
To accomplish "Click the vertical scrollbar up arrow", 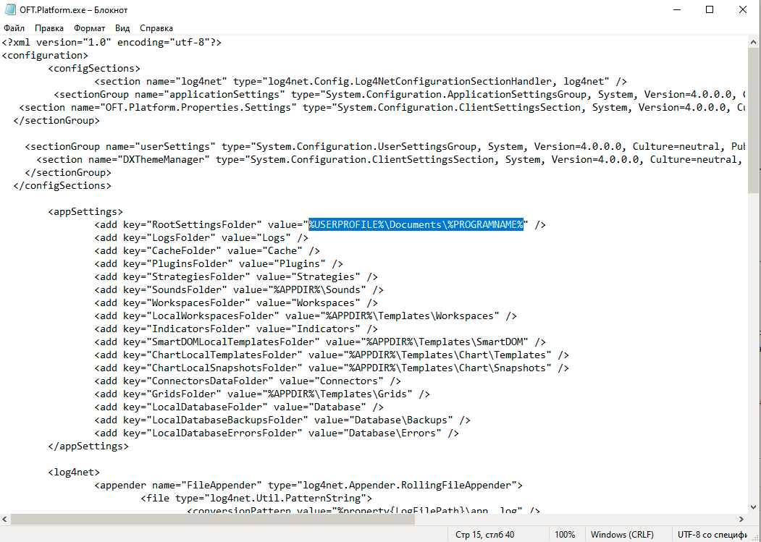I will tap(753, 42).
